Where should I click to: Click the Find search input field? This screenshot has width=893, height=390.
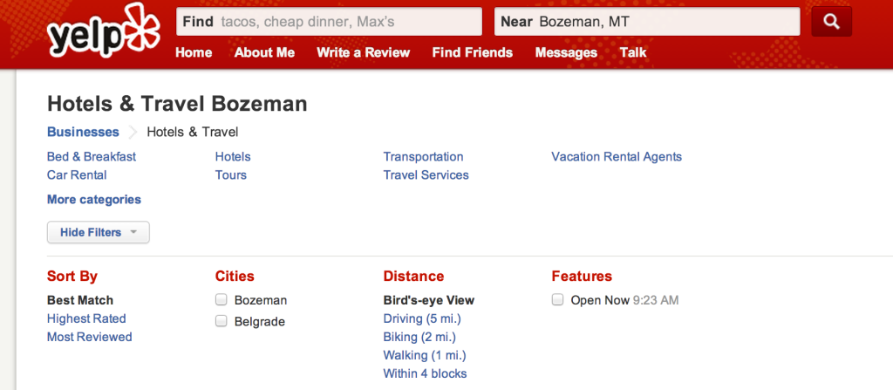[329, 22]
